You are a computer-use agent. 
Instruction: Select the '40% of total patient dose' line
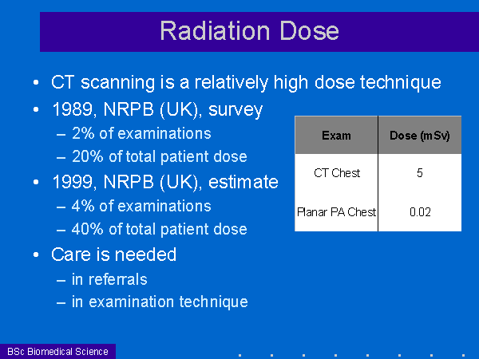point(159,229)
